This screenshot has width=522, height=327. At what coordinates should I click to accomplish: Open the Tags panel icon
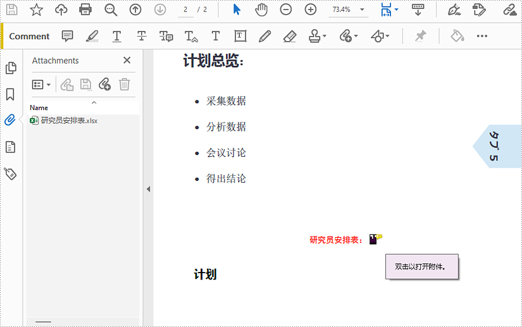[x=10, y=173]
